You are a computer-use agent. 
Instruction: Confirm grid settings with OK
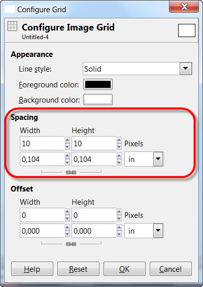click(x=124, y=269)
